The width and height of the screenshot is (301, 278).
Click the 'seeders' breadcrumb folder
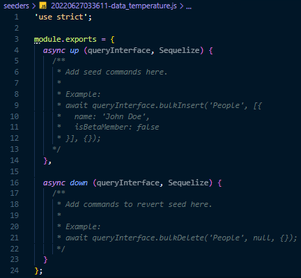[16, 6]
